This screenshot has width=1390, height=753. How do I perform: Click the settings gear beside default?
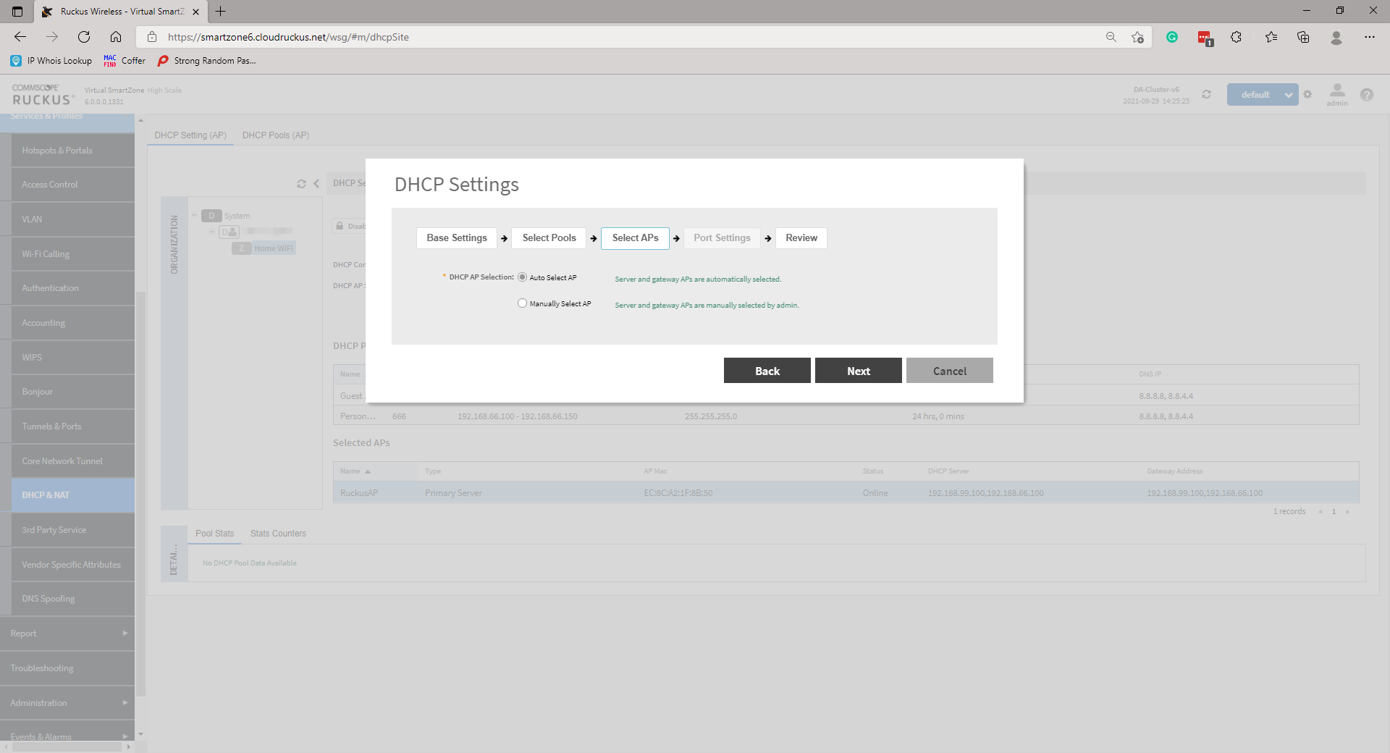coord(1307,95)
